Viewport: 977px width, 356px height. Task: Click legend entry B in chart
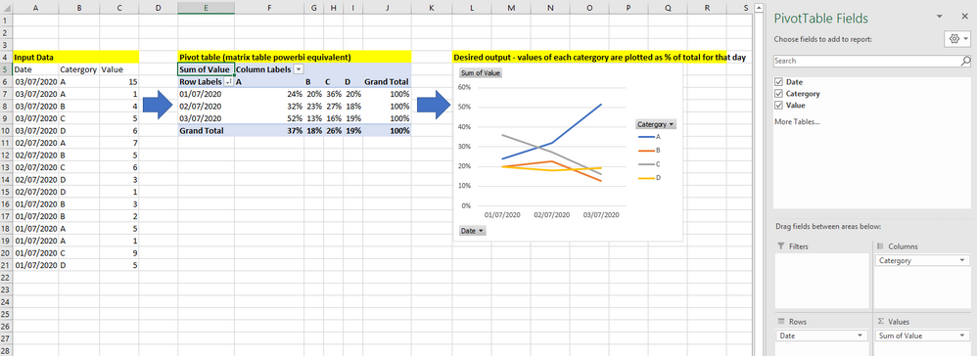pos(649,150)
